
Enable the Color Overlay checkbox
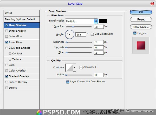tap(7, 71)
